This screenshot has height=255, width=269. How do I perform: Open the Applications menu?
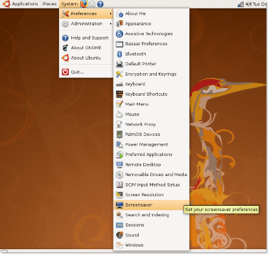25,4
